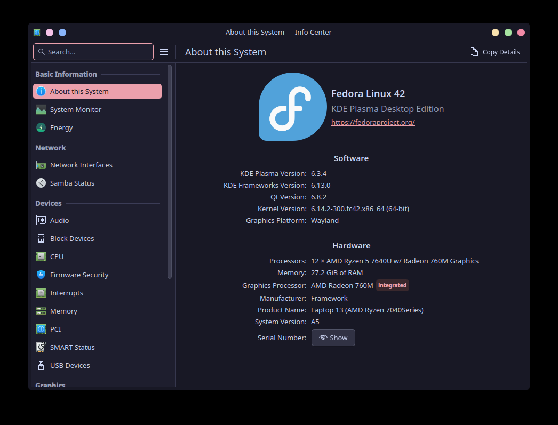The height and width of the screenshot is (425, 558).
Task: Show the hidden serial number
Action: point(333,338)
